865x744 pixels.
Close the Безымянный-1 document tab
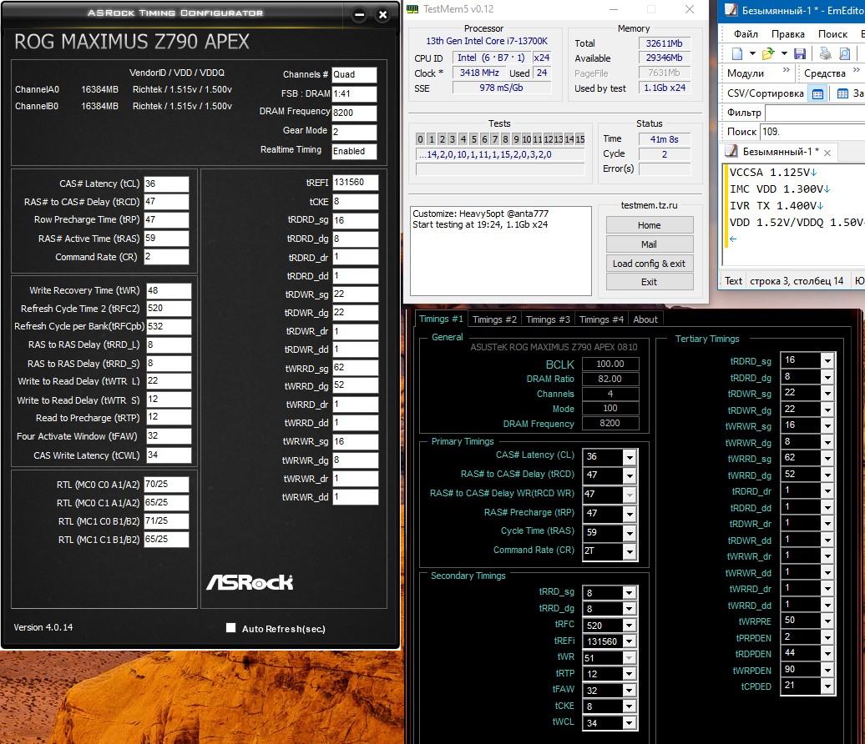coord(827,152)
